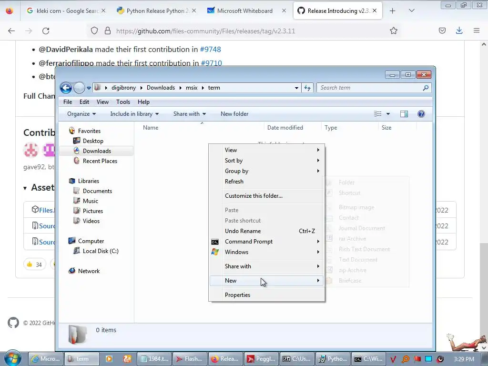
Task: Open the Pictures library
Action: coord(93,211)
